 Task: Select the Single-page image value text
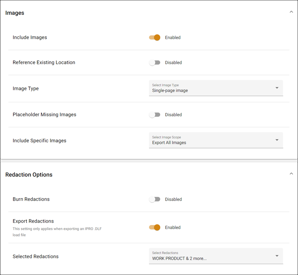[x=170, y=90]
